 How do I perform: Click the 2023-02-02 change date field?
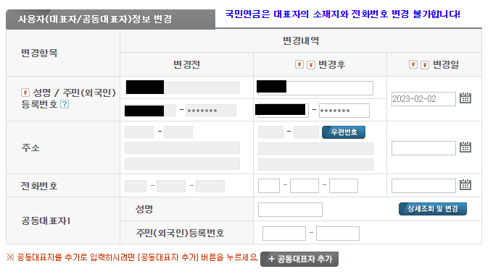(x=423, y=99)
